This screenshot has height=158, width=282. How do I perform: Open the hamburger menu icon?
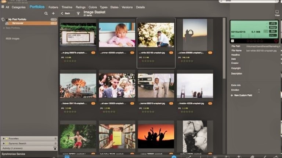tap(3, 7)
